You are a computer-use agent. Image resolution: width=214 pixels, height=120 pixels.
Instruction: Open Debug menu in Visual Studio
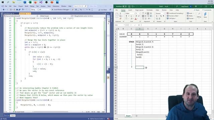coord(32,6)
